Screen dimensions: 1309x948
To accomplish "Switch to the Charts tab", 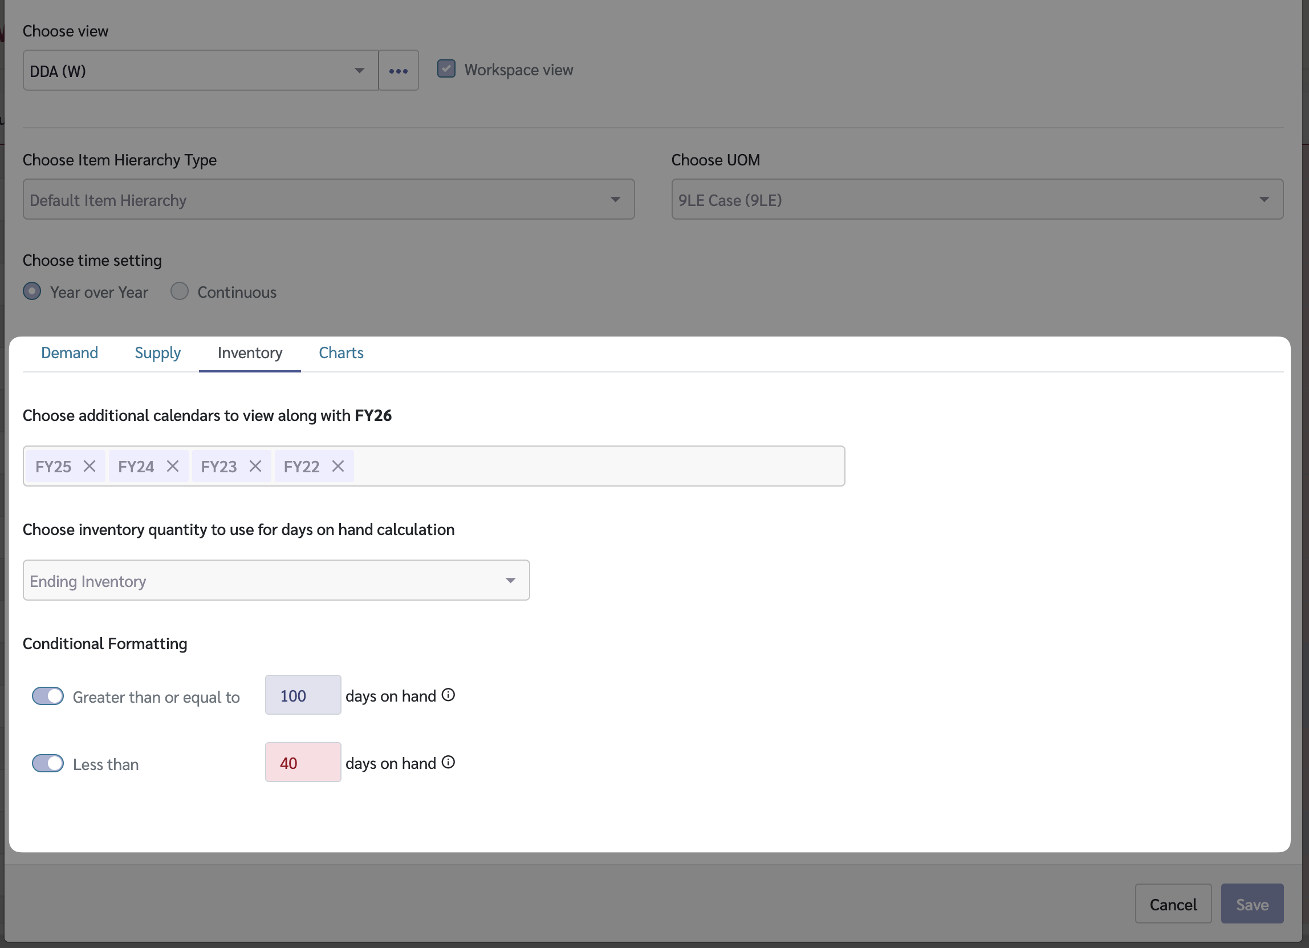I will click(x=341, y=353).
